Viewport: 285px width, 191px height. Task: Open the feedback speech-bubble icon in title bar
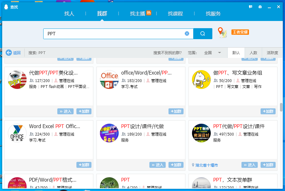tap(251, 7)
